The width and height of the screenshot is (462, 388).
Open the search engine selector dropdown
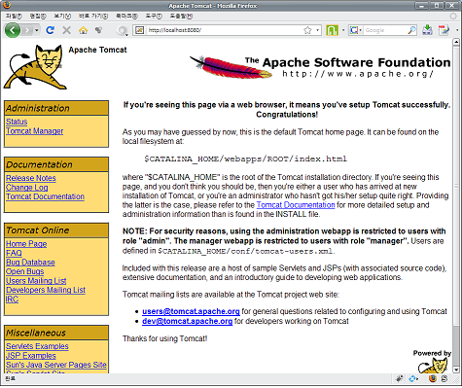click(x=356, y=30)
